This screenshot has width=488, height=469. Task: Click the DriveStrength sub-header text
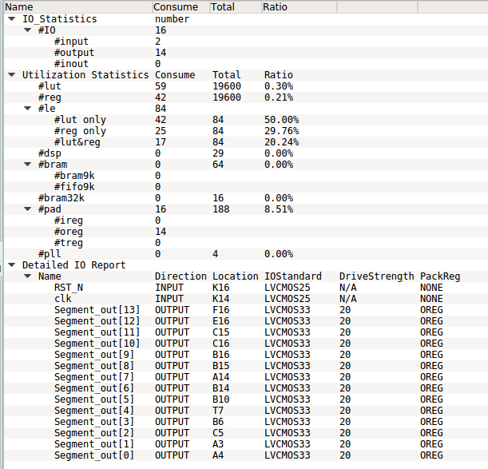point(376,276)
